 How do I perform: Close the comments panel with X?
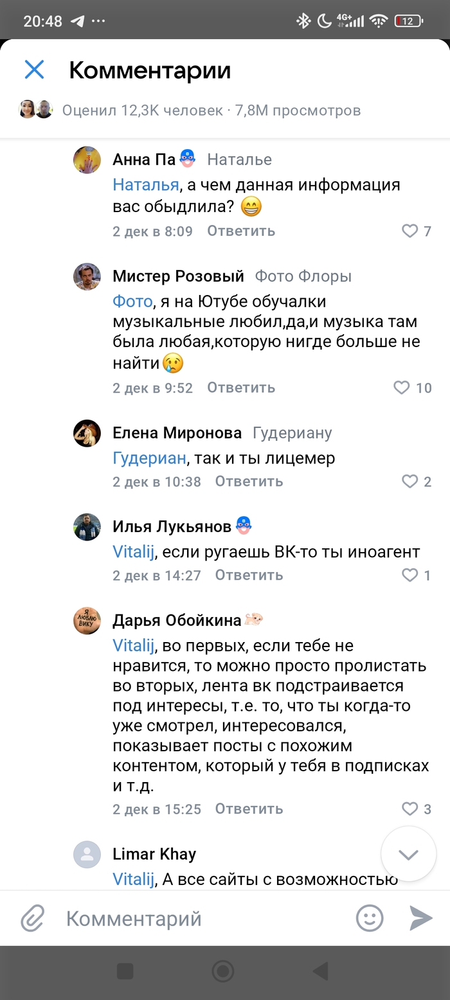click(34, 69)
